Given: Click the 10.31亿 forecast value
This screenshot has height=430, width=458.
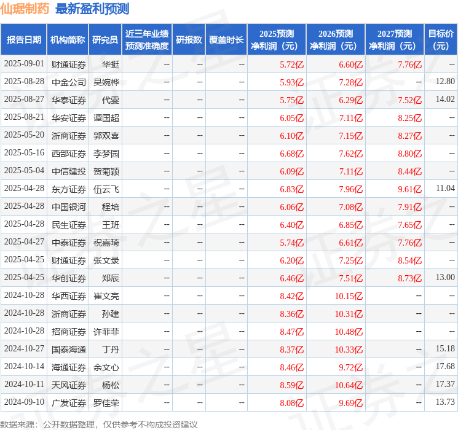Looking at the screenshot, I should point(349,313).
